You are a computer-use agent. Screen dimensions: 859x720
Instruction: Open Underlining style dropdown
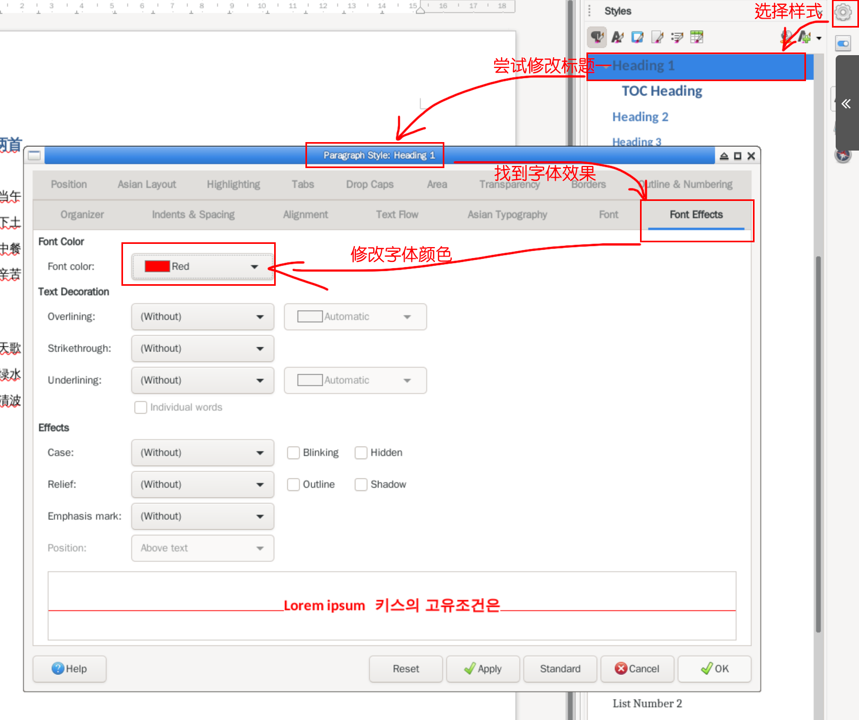point(203,380)
